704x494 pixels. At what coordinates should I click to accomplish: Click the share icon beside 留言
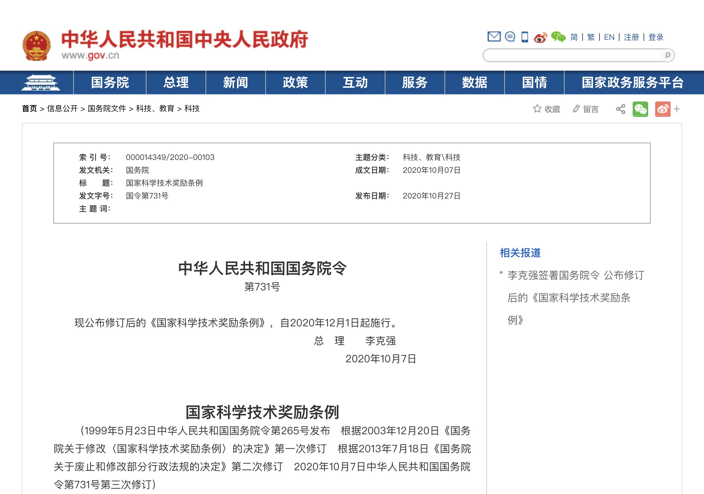pyautogui.click(x=620, y=109)
